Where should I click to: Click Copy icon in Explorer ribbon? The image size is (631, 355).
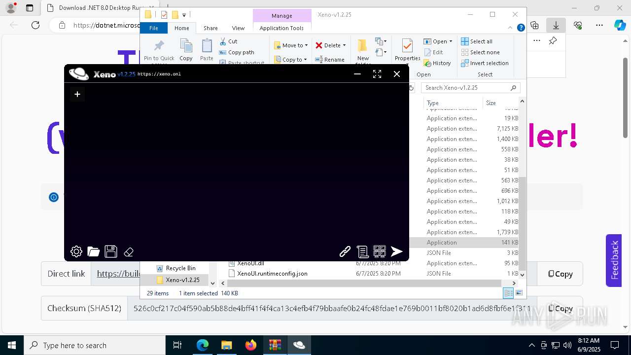186,50
